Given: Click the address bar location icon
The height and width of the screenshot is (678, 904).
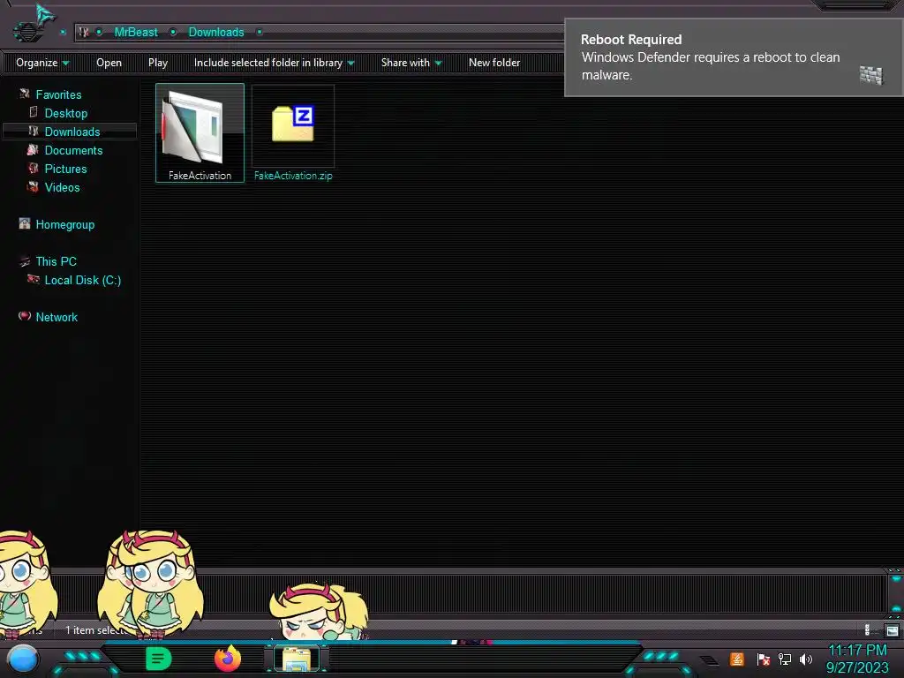Looking at the screenshot, I should (84, 33).
